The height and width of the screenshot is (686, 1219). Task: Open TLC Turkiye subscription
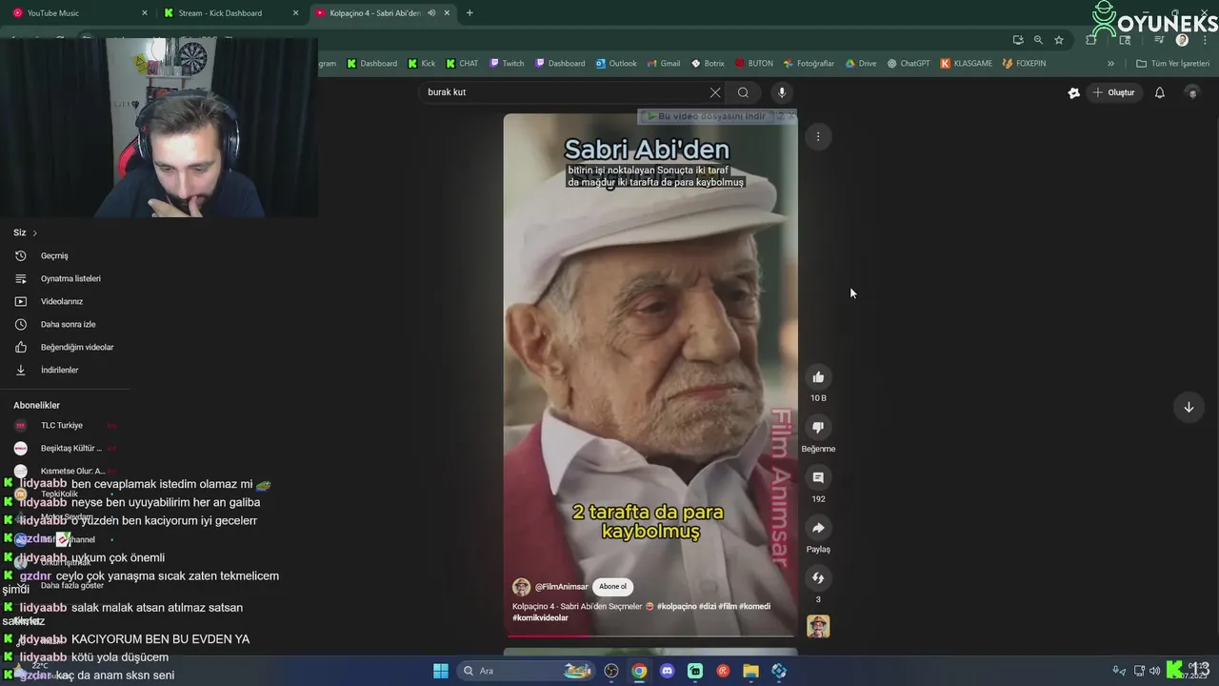click(x=62, y=425)
